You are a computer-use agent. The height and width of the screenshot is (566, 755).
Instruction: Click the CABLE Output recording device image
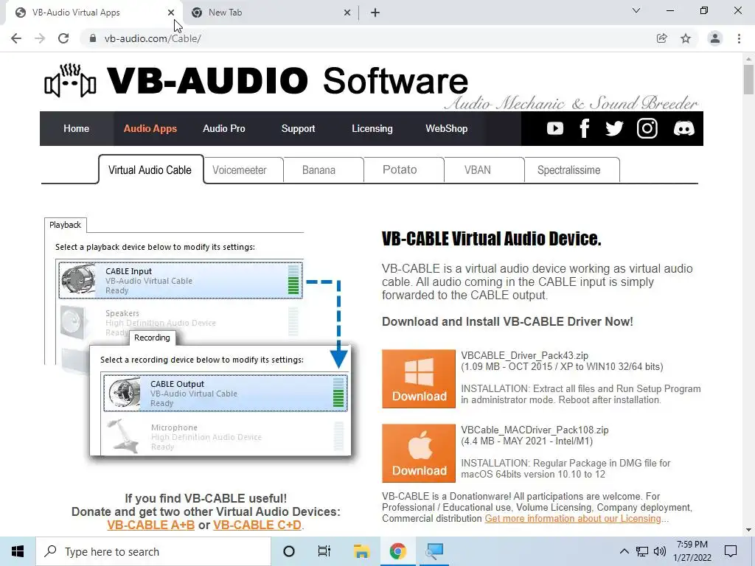123,394
